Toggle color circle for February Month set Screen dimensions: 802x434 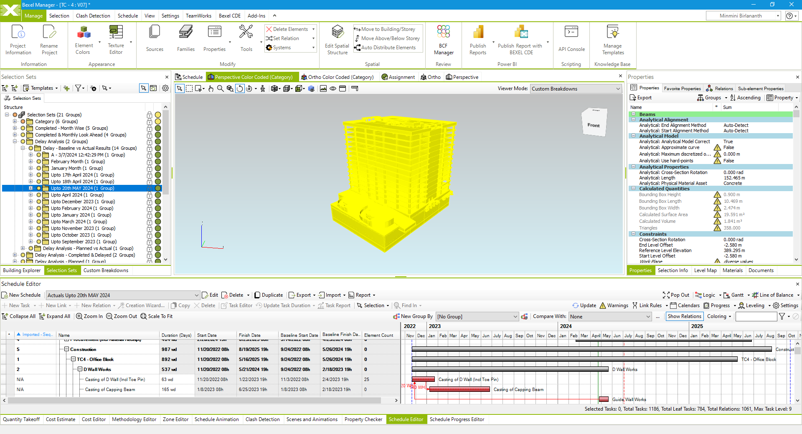click(x=158, y=161)
